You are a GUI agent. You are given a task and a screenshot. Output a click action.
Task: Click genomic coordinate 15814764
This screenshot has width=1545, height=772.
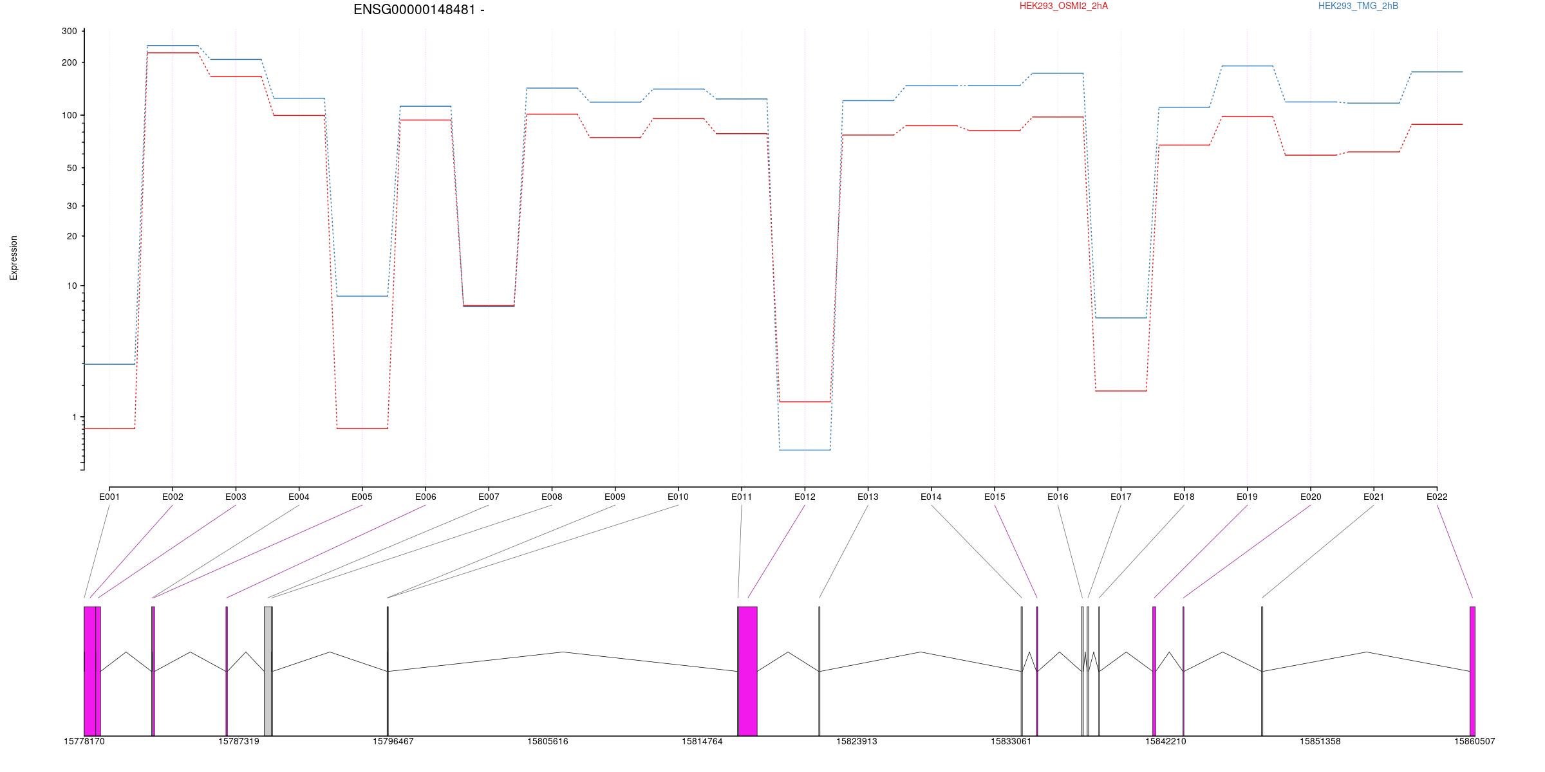tap(702, 741)
